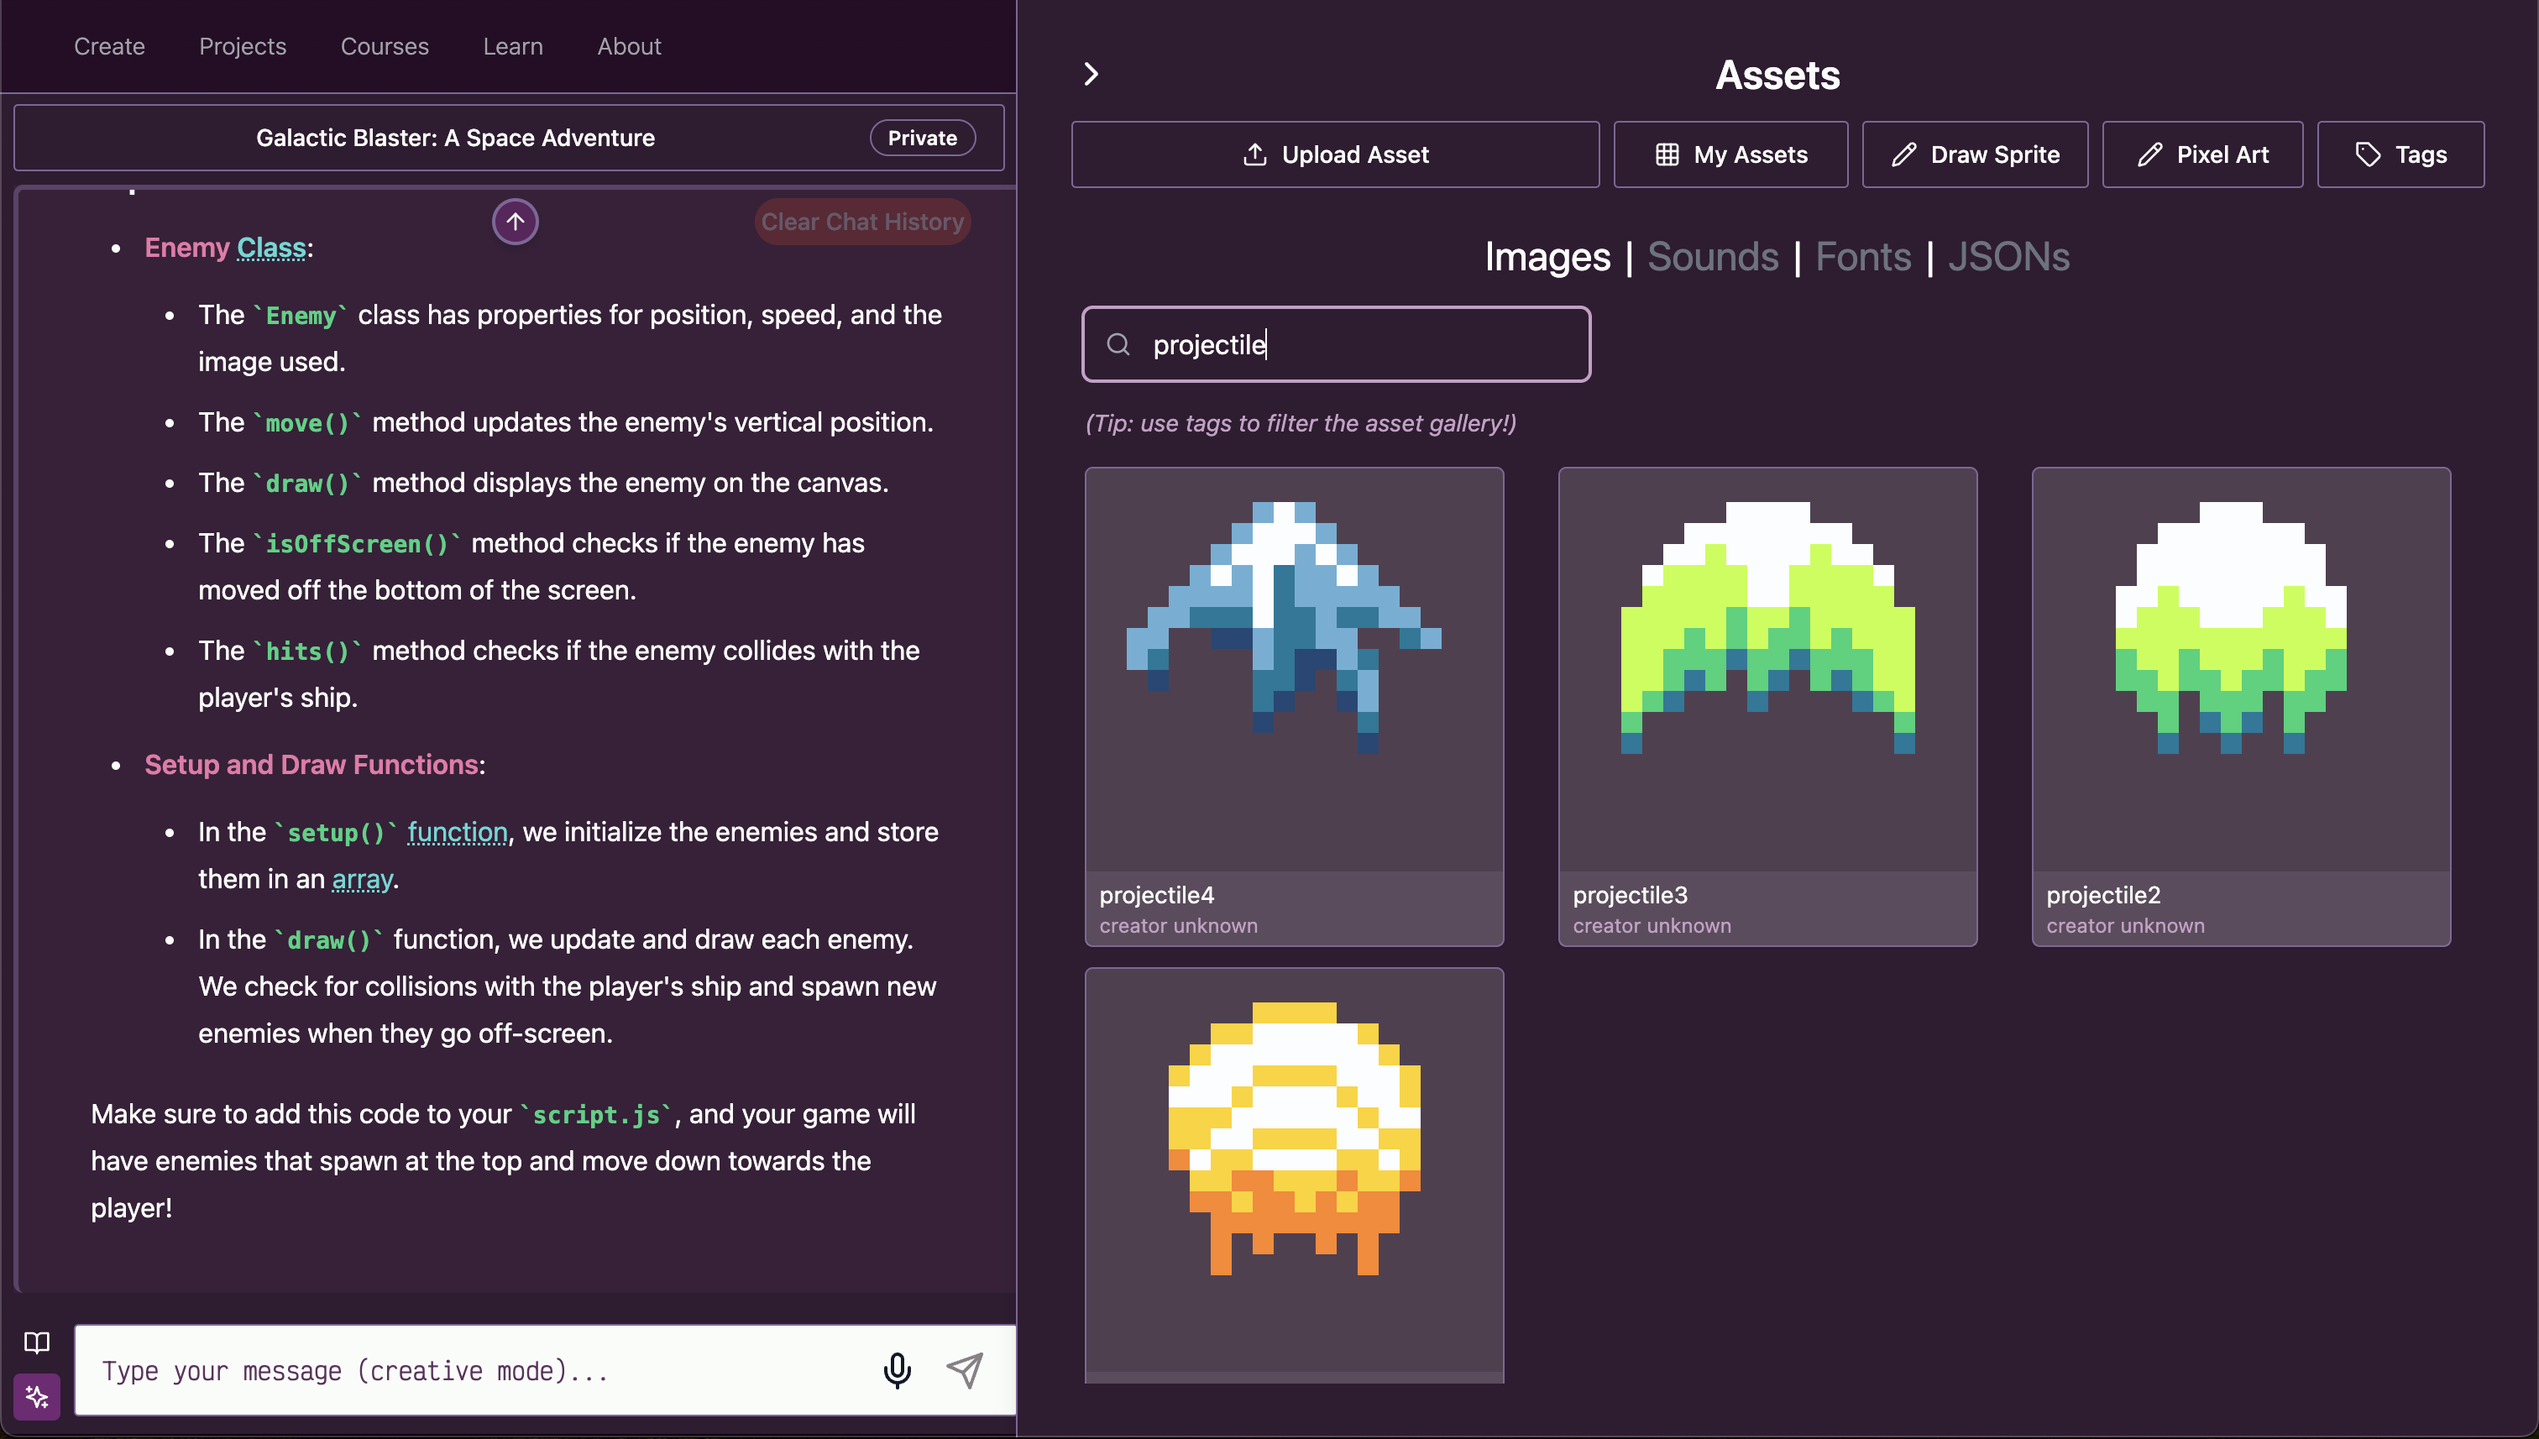Open the Draw Sprite editor
2539x1439 pixels.
(x=1974, y=154)
